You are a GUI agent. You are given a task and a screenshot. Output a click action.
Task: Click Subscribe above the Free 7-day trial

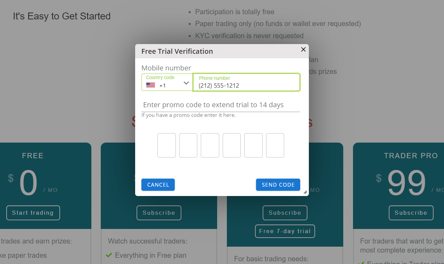pos(285,213)
